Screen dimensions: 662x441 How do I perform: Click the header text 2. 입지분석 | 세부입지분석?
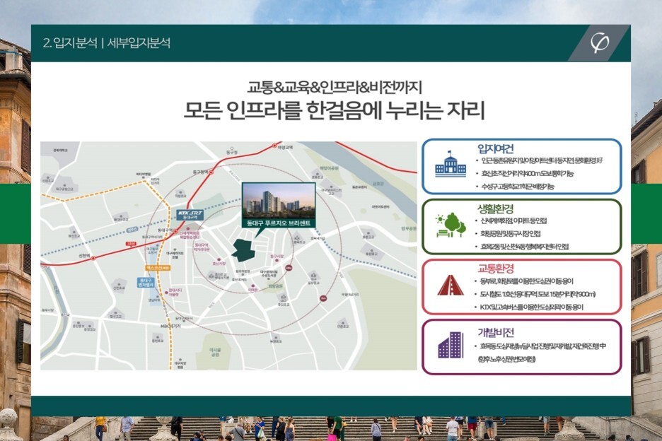pyautogui.click(x=106, y=42)
